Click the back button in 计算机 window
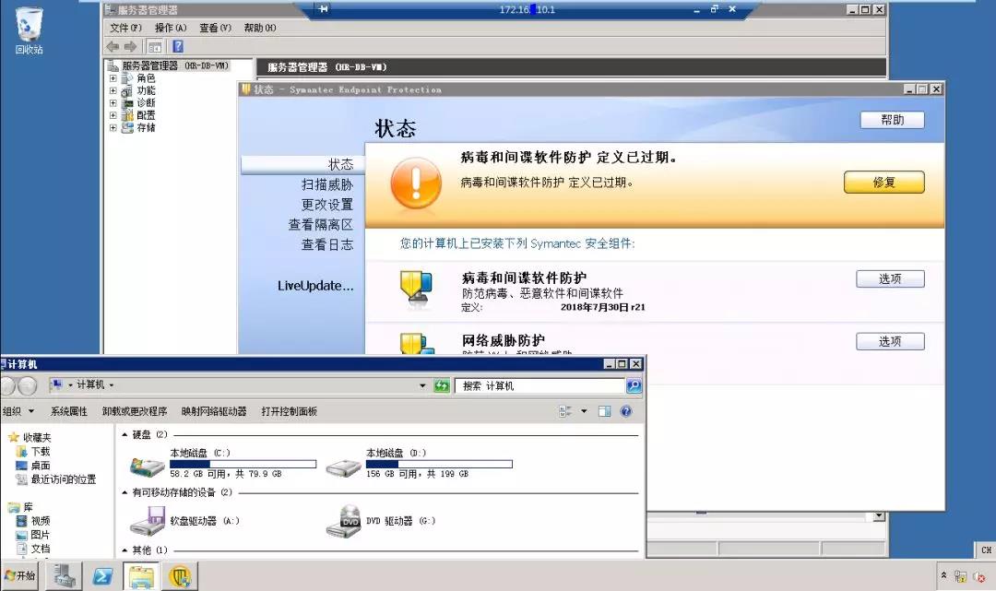996x591 pixels. (x=7, y=385)
